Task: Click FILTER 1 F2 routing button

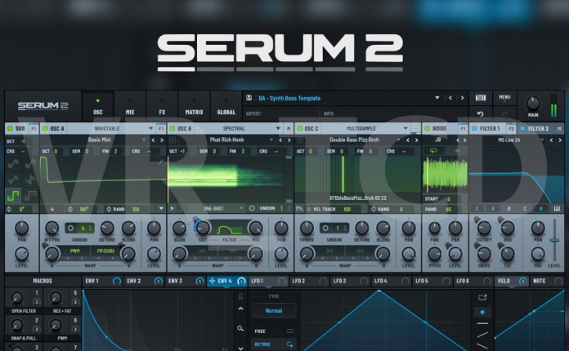Action: (511, 128)
